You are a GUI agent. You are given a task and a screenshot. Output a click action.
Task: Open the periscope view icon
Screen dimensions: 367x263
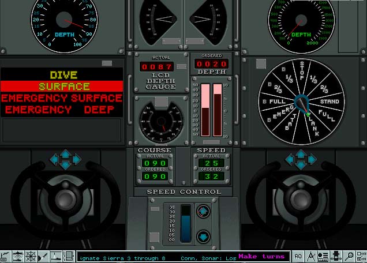click(57, 256)
